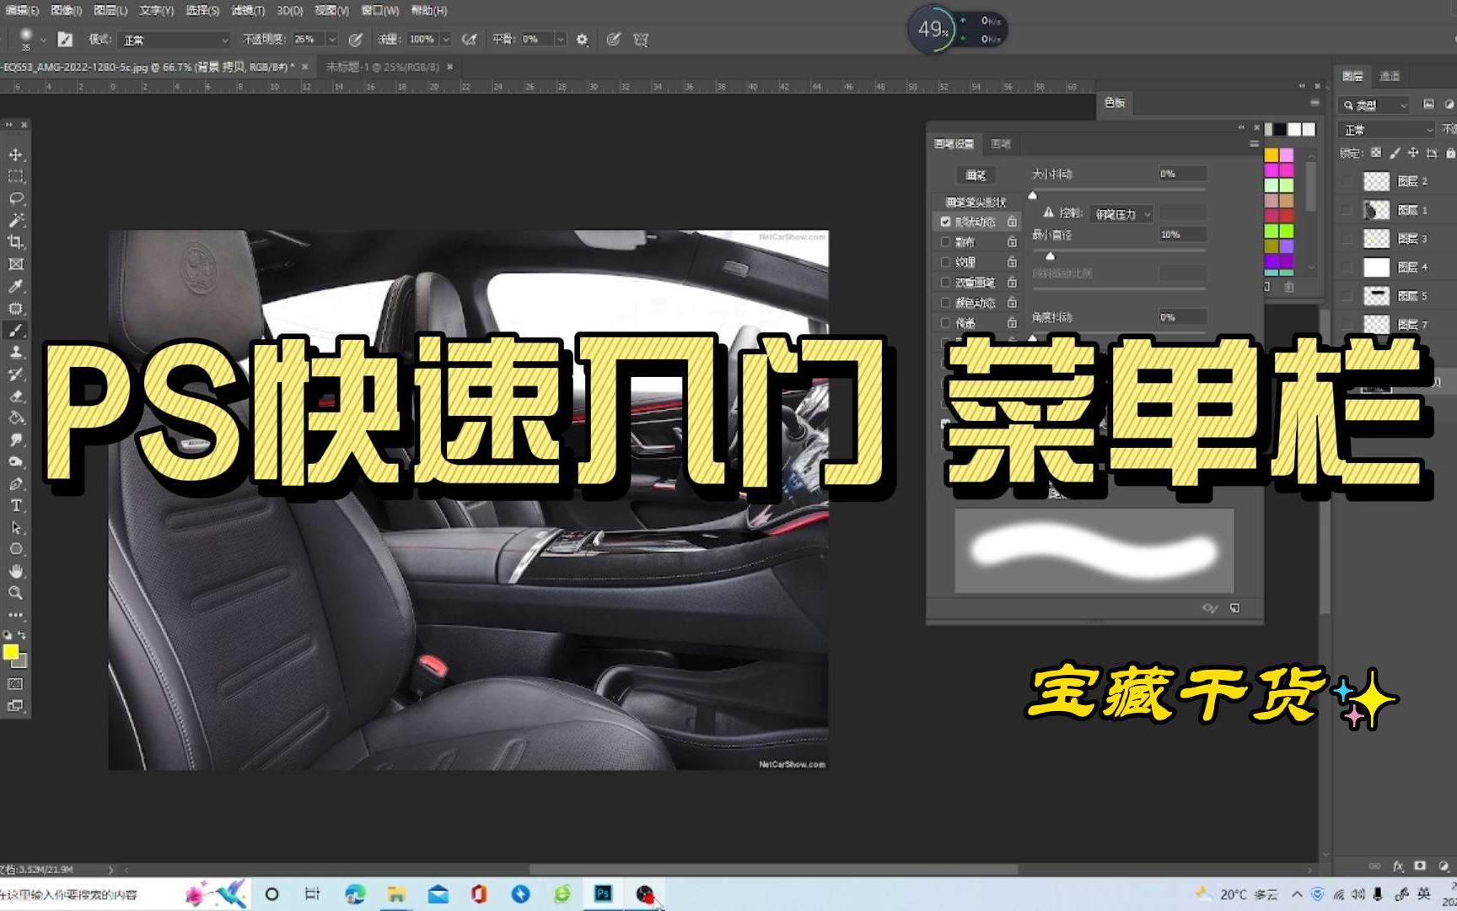The width and height of the screenshot is (1457, 911).
Task: Open the brush settings panel menu
Action: pos(1254,144)
